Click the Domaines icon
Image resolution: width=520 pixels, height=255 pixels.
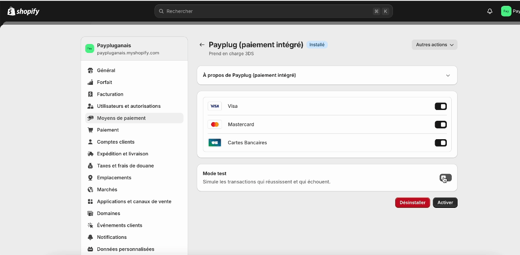pos(90,214)
